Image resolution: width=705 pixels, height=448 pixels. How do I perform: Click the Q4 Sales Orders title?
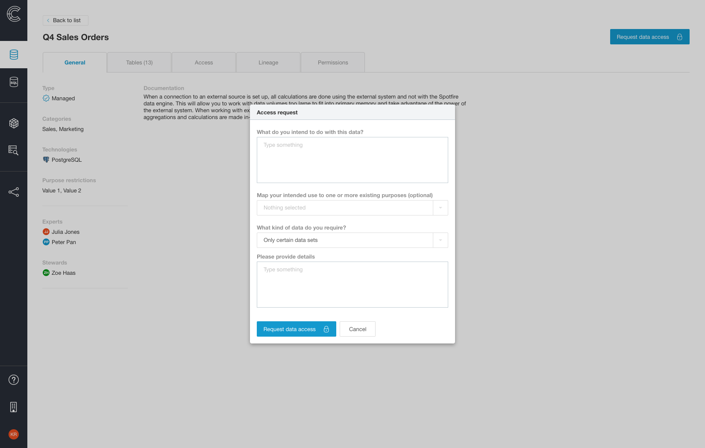coord(76,37)
